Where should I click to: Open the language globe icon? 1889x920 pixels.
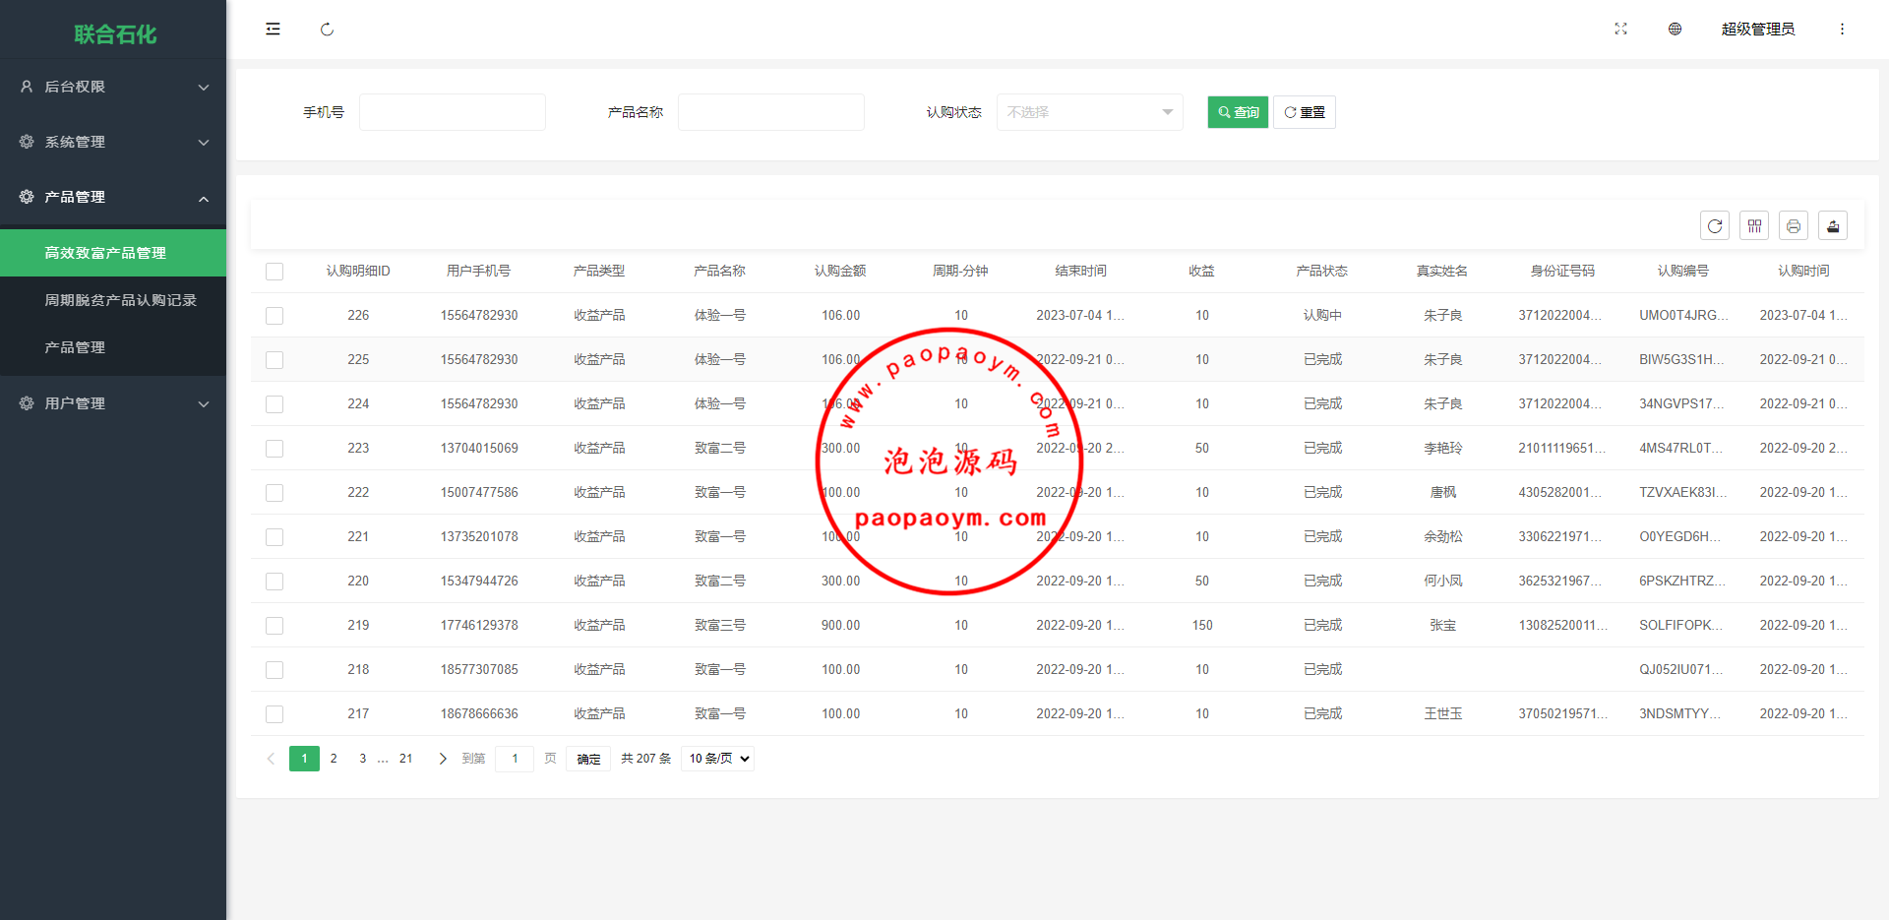(1675, 30)
